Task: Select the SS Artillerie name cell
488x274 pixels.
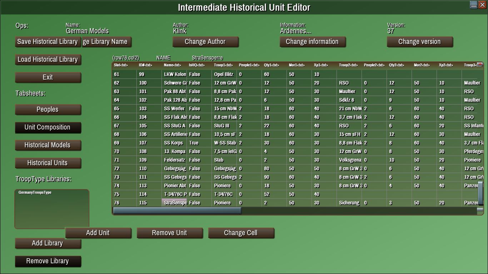Action: [174, 134]
